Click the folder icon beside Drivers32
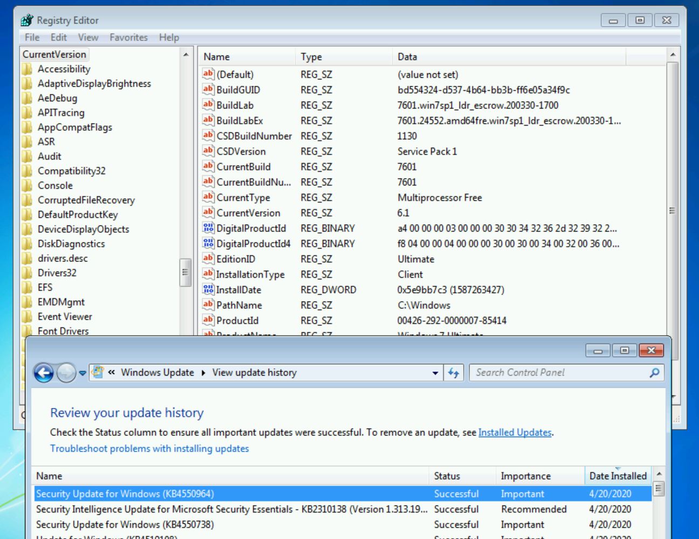 pos(27,273)
